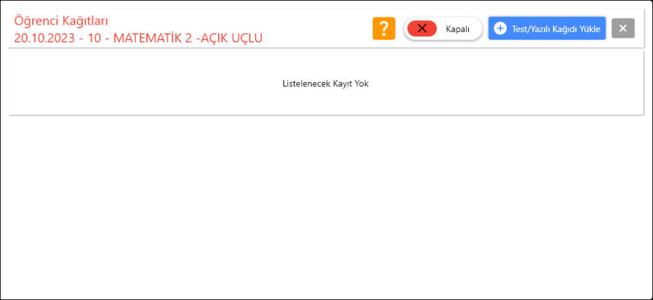Add a new test or exam paper

point(547,28)
